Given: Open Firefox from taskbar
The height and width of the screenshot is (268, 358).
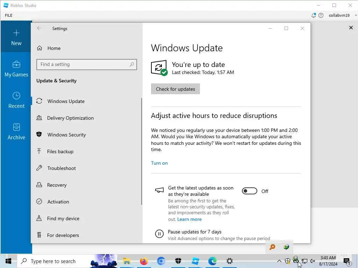Looking at the screenshot, I should tap(144, 261).
